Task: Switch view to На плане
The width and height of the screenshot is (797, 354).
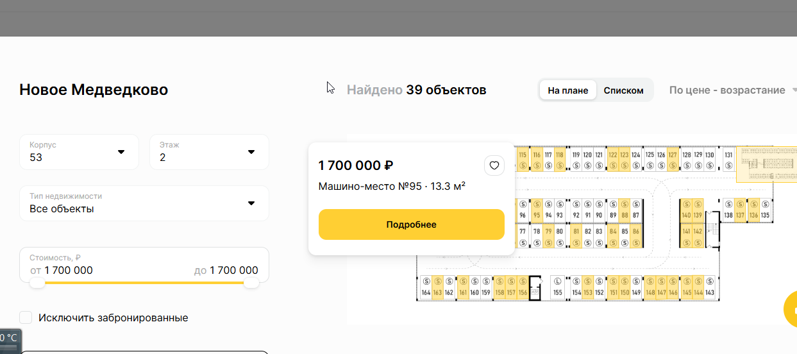Action: (x=567, y=90)
